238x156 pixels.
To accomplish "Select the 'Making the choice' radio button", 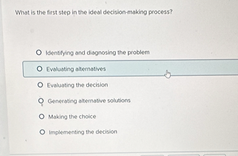I will (42, 117).
